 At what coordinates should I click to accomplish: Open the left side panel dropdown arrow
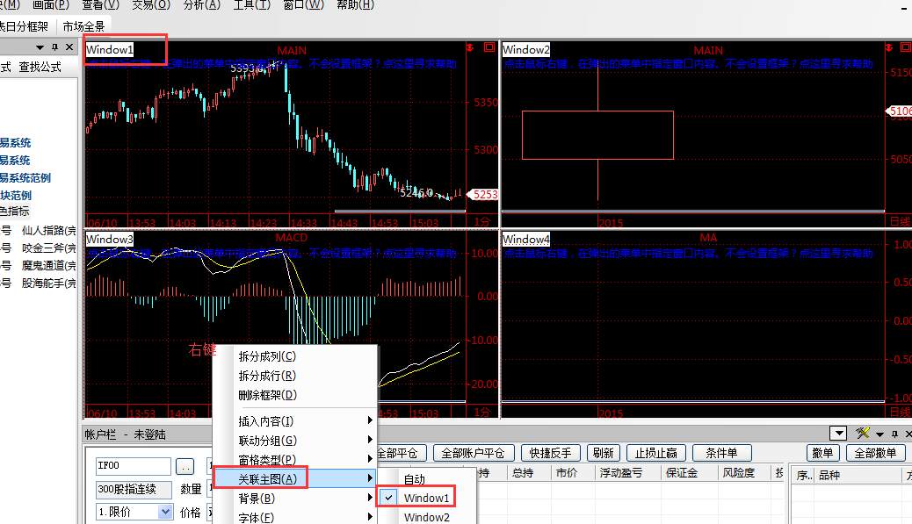click(40, 47)
